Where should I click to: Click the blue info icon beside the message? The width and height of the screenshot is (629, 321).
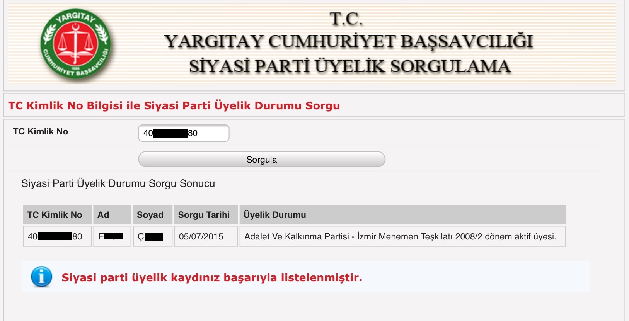click(x=41, y=277)
